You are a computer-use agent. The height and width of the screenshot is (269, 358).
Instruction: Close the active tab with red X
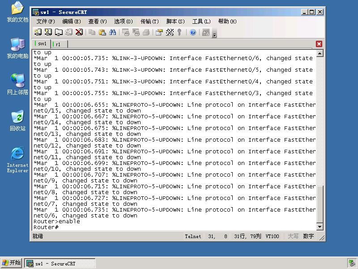319,44
